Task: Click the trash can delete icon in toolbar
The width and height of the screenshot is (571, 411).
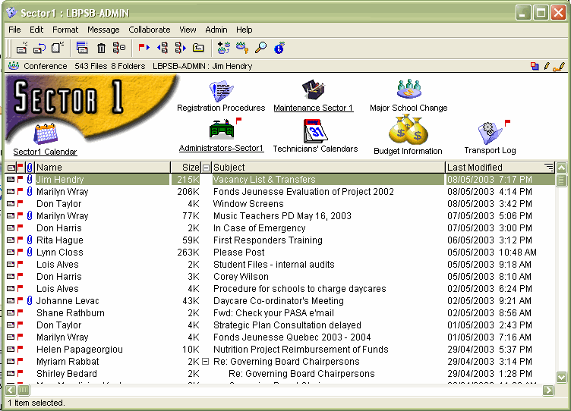Action: click(x=101, y=48)
